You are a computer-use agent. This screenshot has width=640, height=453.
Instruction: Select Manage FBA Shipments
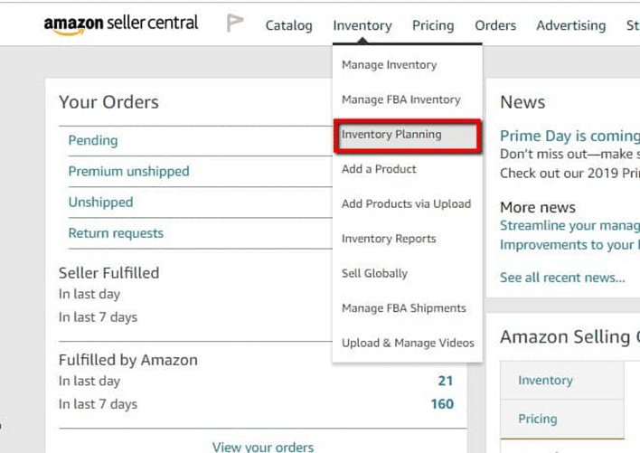pos(403,308)
